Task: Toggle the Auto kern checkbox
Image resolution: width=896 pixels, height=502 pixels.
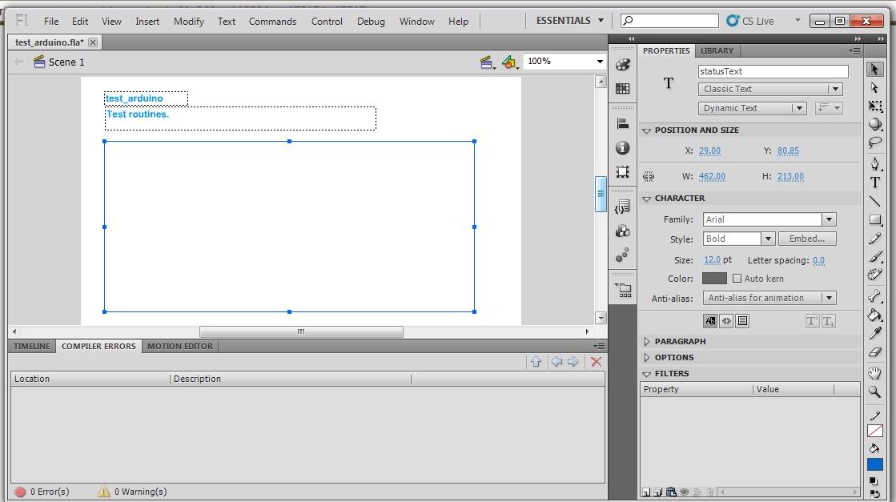Action: click(737, 279)
